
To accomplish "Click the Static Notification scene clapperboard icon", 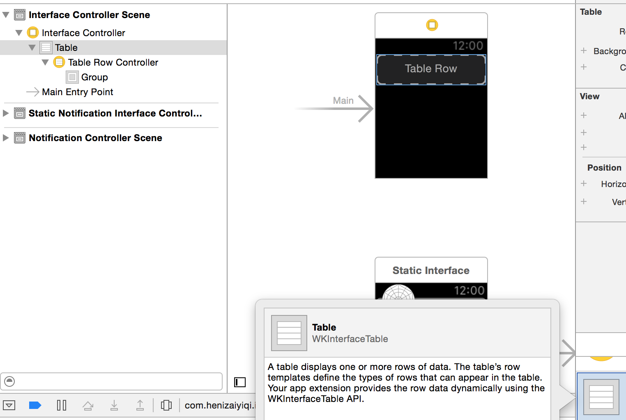I will point(19,113).
